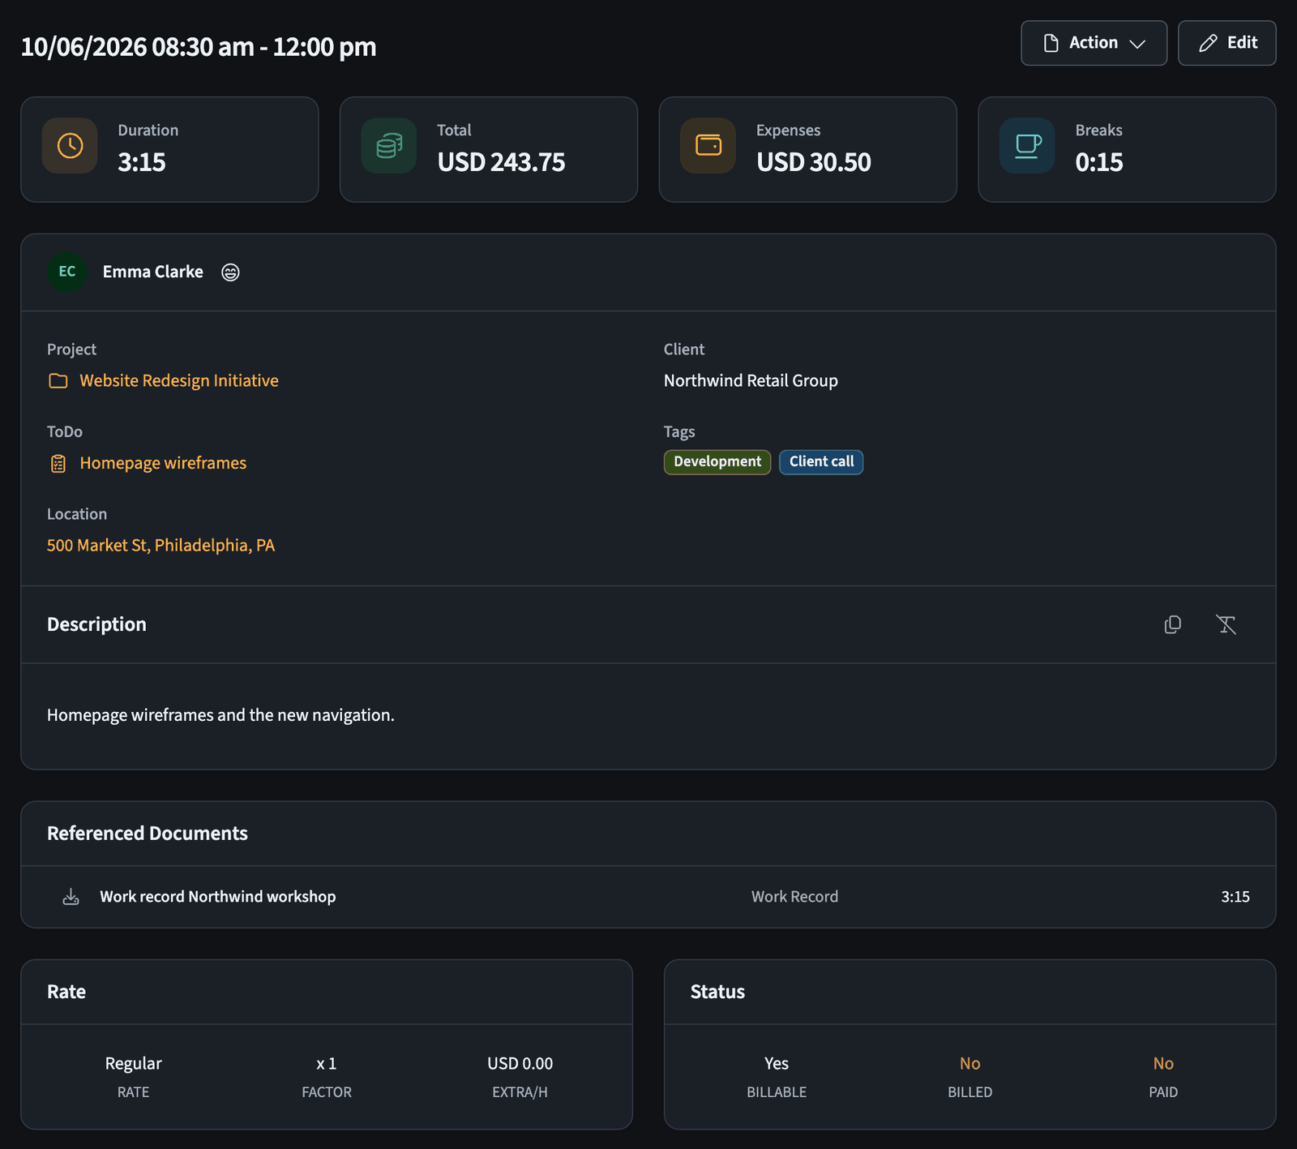1297x1149 pixels.
Task: Click the date and time heading
Action: point(199,47)
